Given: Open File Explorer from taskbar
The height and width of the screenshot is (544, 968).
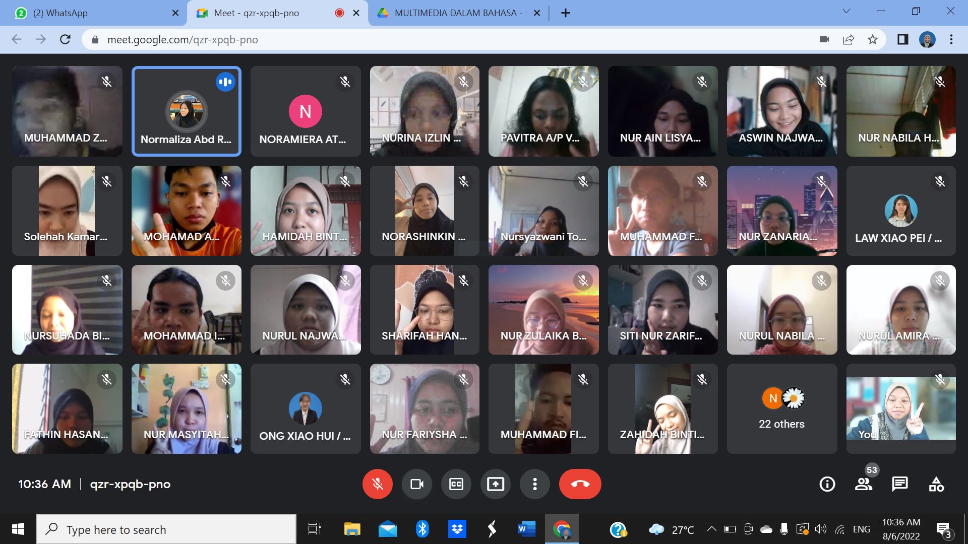Looking at the screenshot, I should pos(352,529).
